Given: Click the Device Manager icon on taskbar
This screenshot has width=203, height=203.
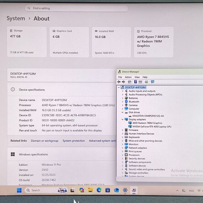Looking at the screenshot, I should pyautogui.click(x=134, y=190).
